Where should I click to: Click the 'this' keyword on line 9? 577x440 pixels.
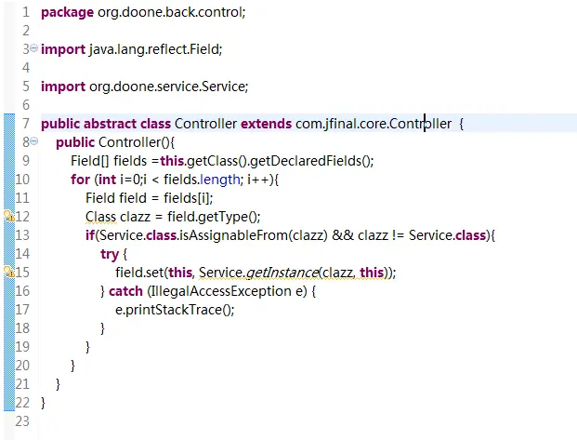pos(172,161)
